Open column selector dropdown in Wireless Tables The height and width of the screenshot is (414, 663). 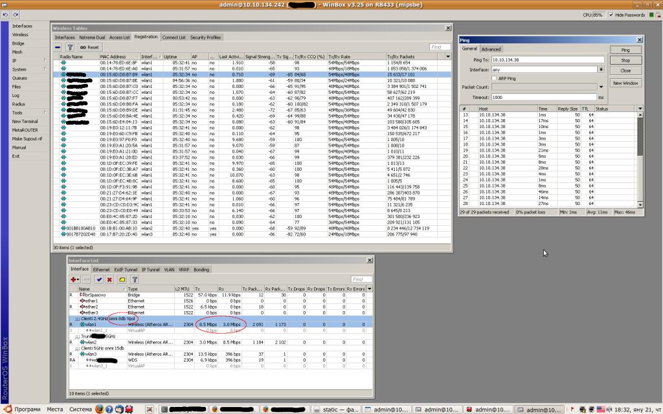pyautogui.click(x=445, y=56)
